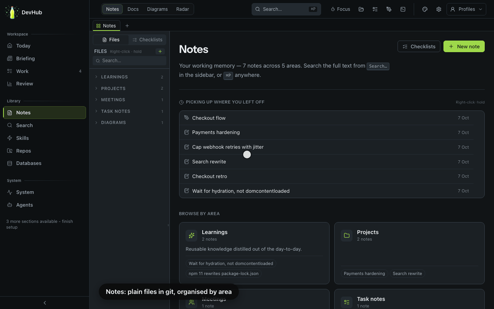Click npm 11 rewrites package-lock.json chip

223,273
